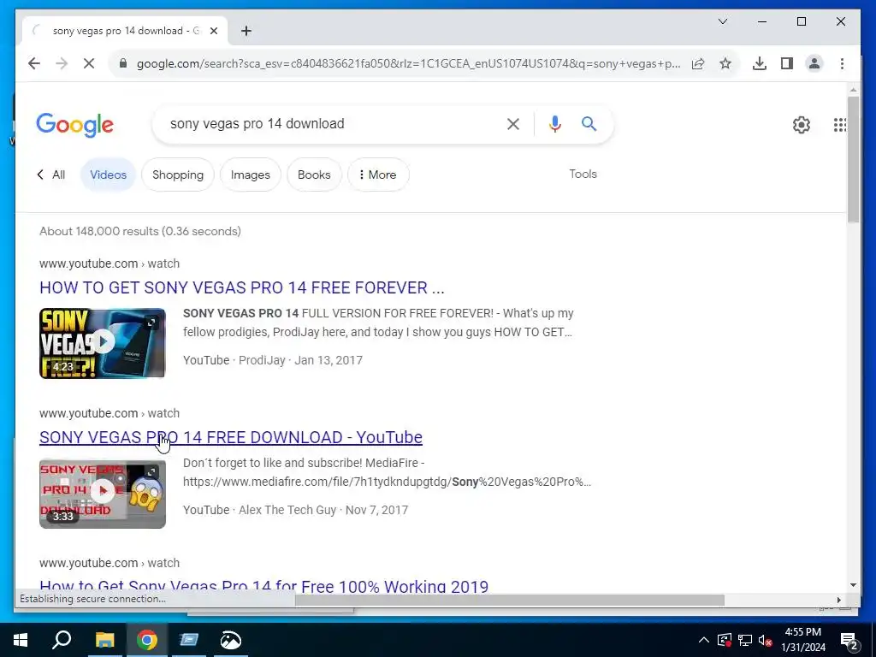
Task: View site security lock info
Action: click(123, 63)
